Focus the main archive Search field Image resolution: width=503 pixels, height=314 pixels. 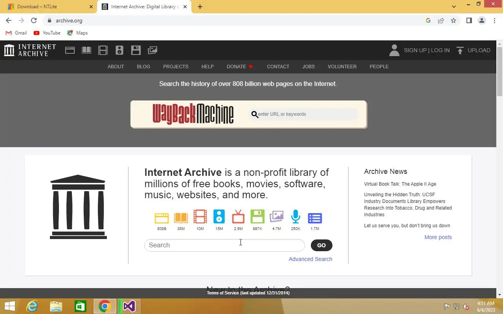coord(224,245)
